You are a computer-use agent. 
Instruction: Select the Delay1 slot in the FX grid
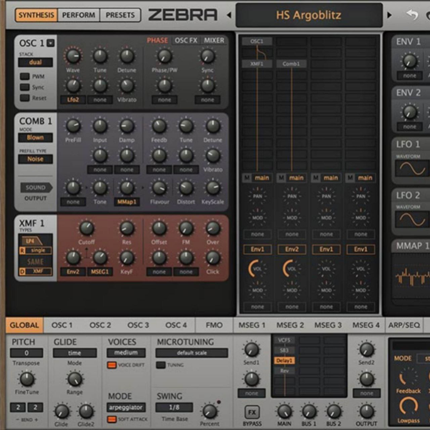click(x=284, y=360)
